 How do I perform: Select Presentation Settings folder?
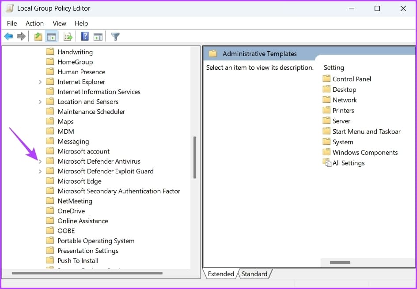click(88, 251)
